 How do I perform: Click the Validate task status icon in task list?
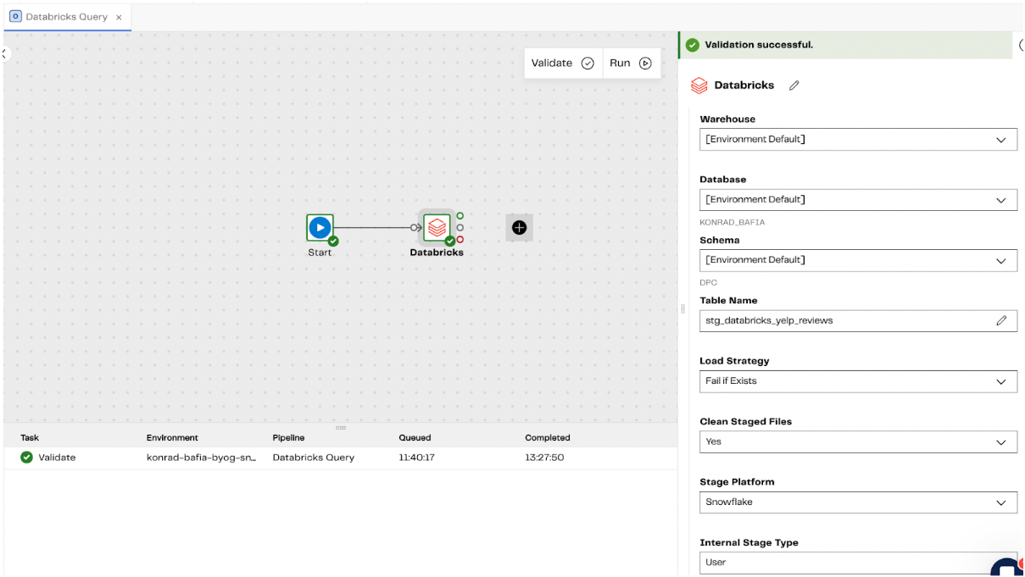(x=25, y=457)
